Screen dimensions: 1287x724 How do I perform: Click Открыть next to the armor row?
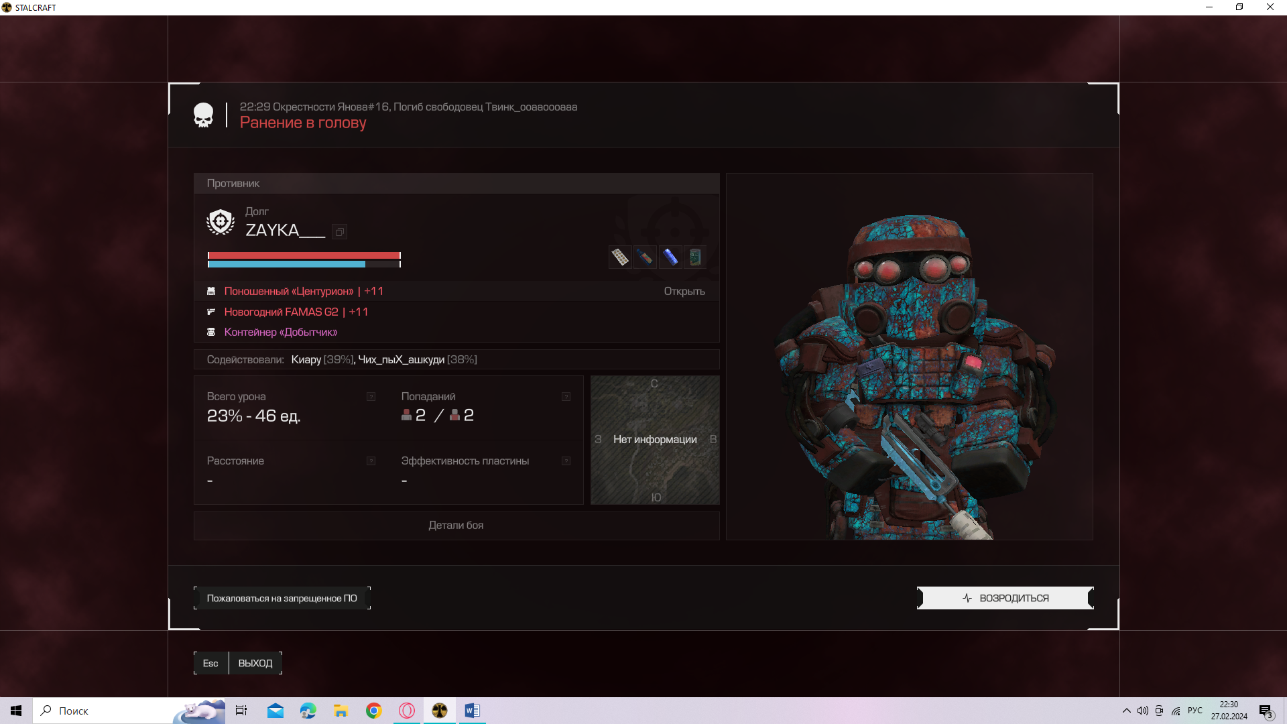[x=684, y=291]
